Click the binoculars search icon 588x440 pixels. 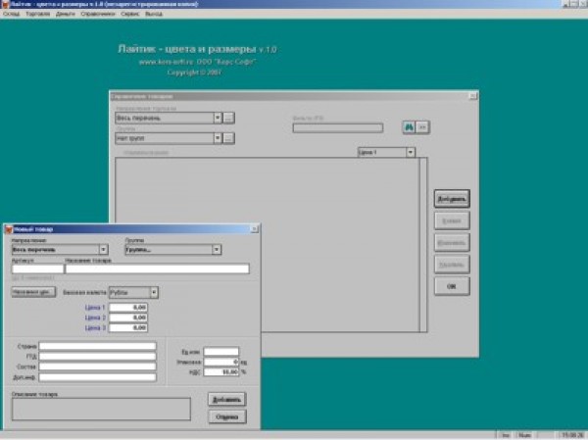point(409,126)
